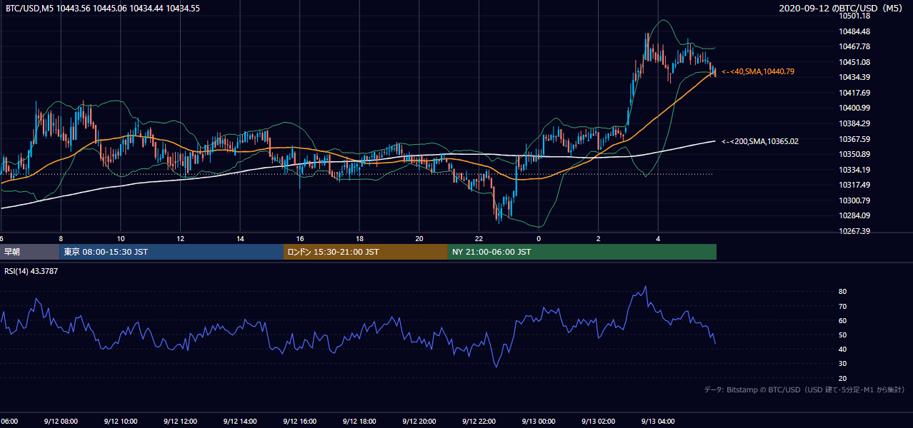
Task: Select the NY 21:00-06:00 JST session band
Action: (582, 252)
